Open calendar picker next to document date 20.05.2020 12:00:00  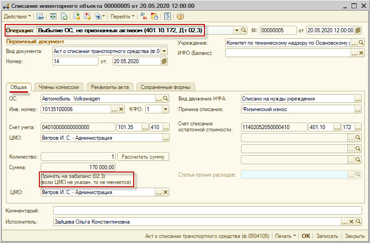358,30
